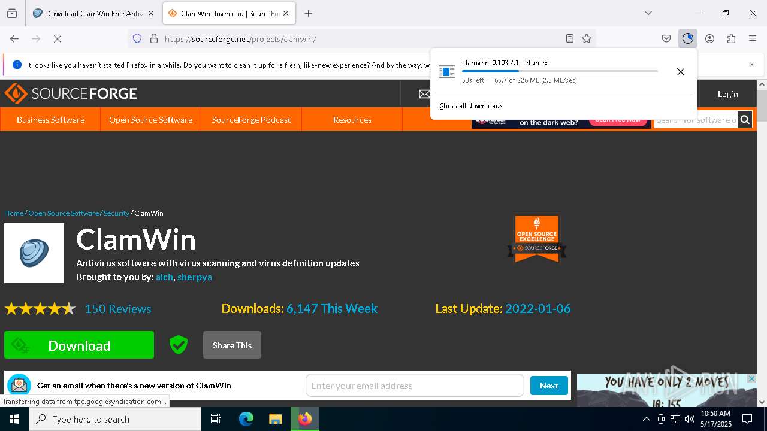Click the download progress bar
The height and width of the screenshot is (431, 767).
[560, 71]
